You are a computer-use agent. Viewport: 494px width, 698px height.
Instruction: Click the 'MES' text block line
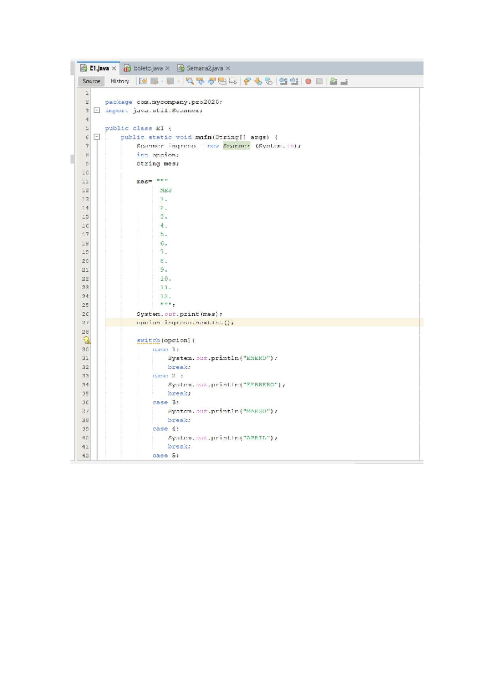(165, 190)
